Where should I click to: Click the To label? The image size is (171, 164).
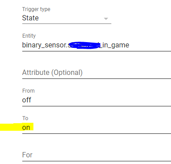coord(25,118)
